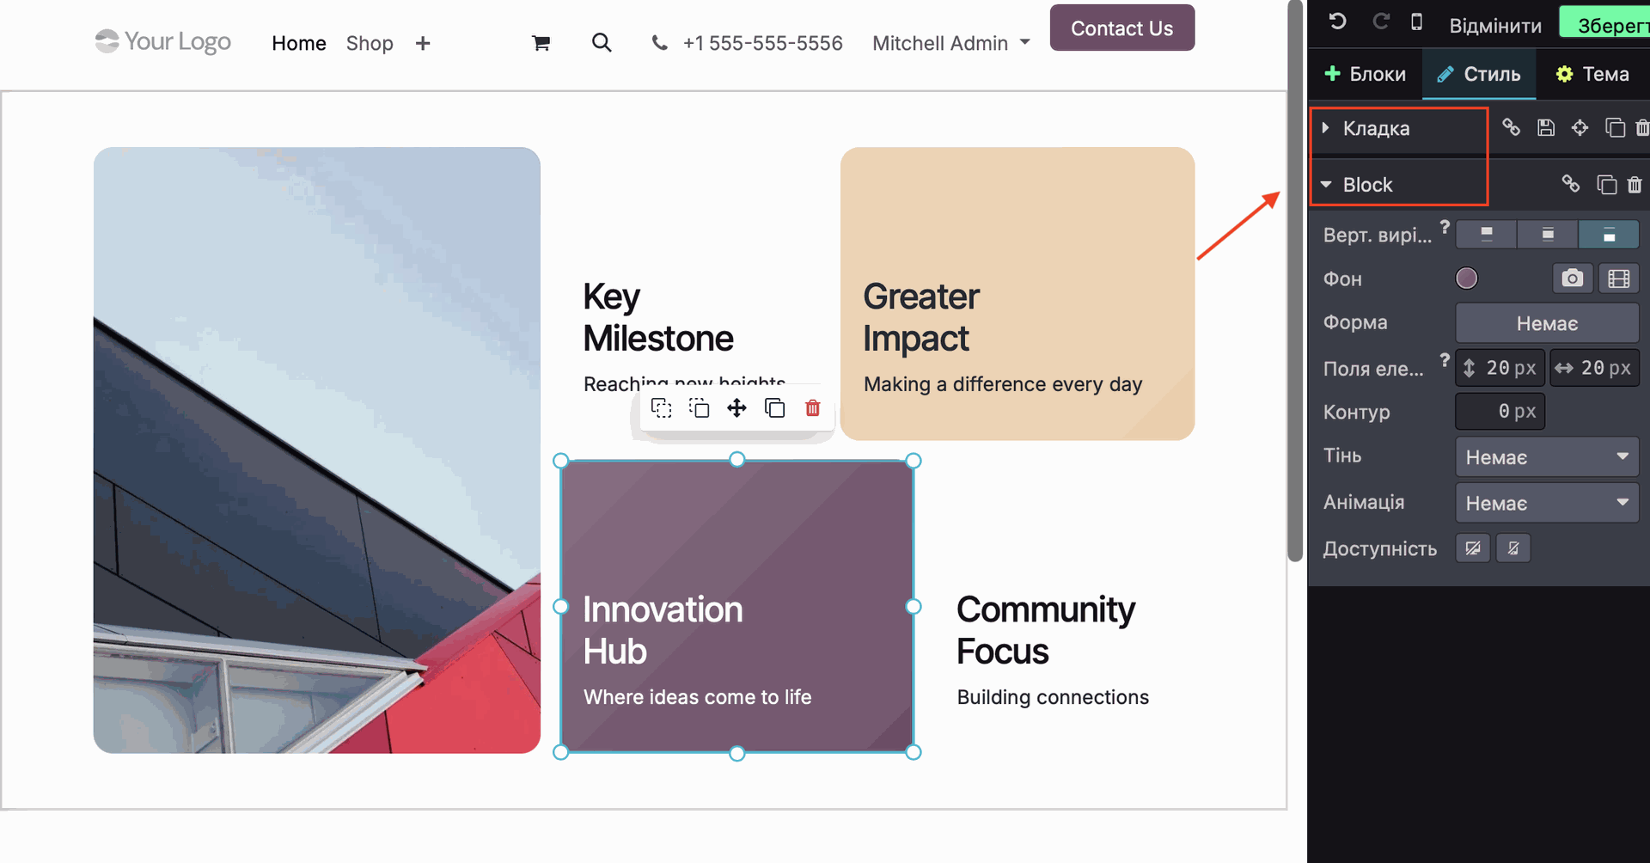The width and height of the screenshot is (1650, 863).
Task: Click the move arrows icon in floating toolbar
Action: point(736,408)
